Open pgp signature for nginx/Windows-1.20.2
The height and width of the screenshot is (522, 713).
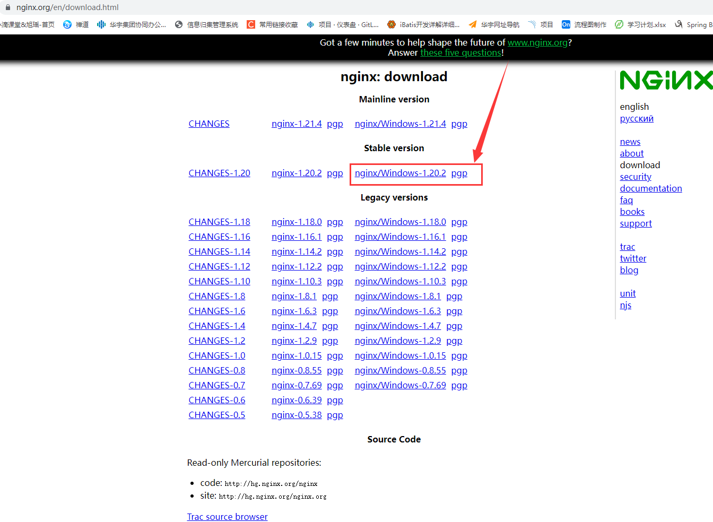(459, 173)
